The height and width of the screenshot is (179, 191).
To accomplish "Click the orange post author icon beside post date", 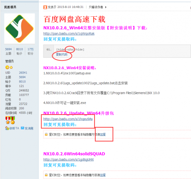I will (45, 7).
